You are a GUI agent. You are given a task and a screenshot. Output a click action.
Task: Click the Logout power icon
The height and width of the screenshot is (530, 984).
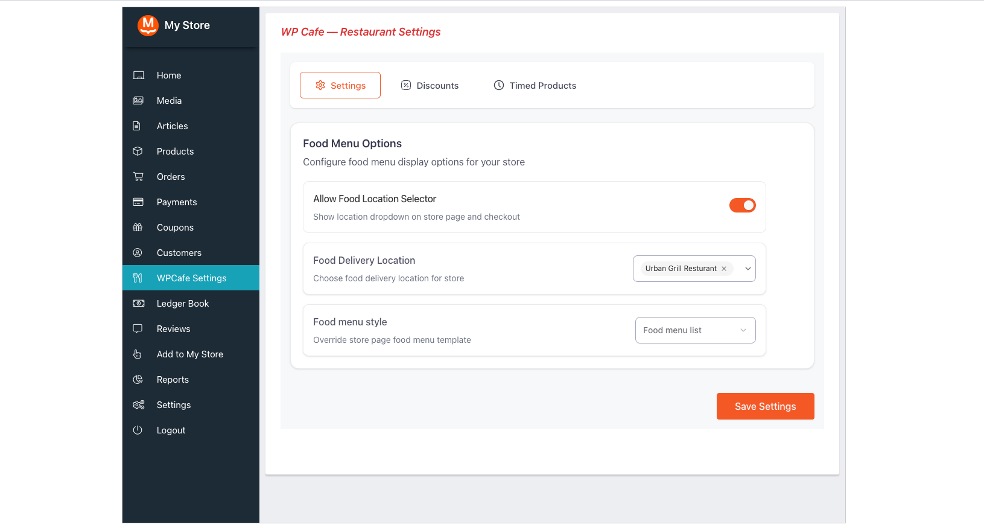[138, 430]
